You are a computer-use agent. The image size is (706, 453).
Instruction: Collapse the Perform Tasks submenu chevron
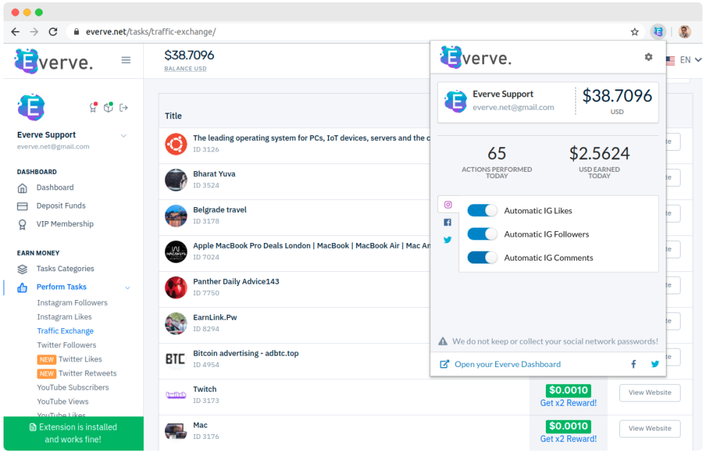(128, 287)
